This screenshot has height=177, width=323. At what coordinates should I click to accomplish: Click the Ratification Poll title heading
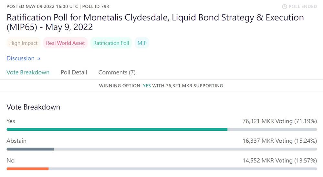click(x=155, y=22)
